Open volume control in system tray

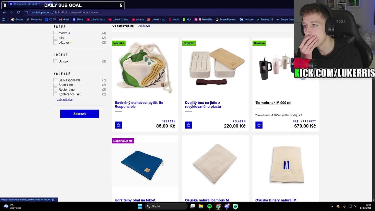[x=355, y=206]
